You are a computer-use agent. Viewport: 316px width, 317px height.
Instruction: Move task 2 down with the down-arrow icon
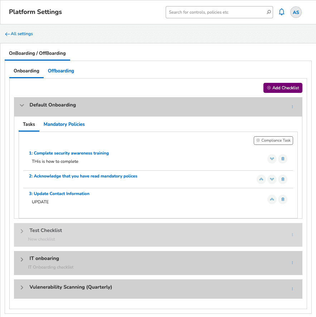(272, 179)
